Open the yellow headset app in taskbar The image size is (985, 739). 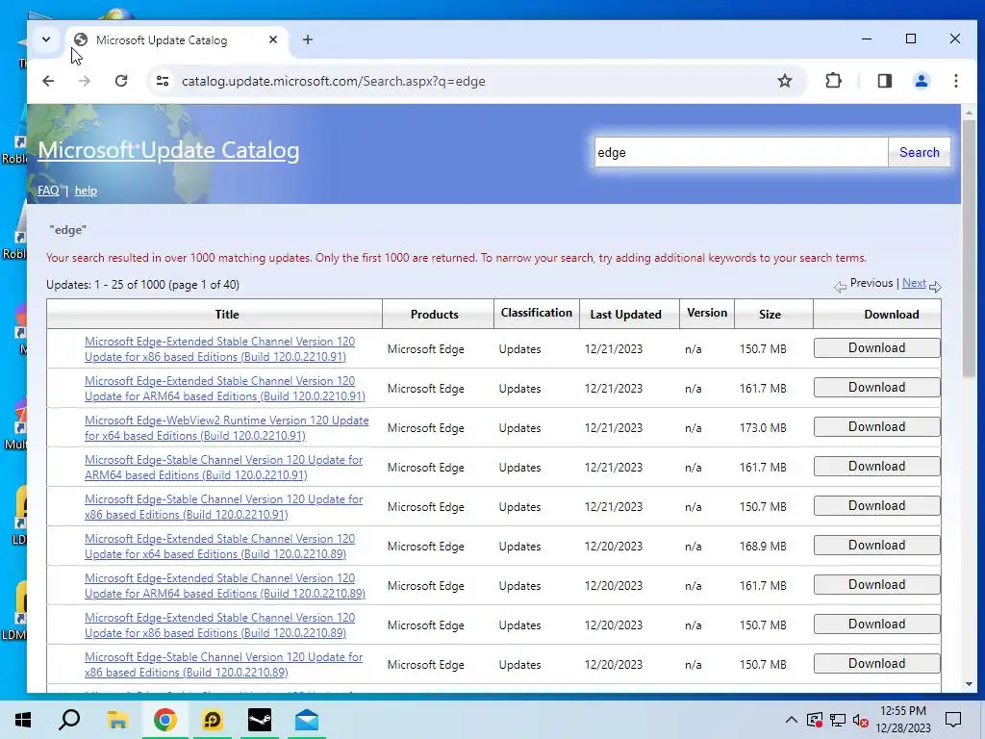[x=212, y=720]
